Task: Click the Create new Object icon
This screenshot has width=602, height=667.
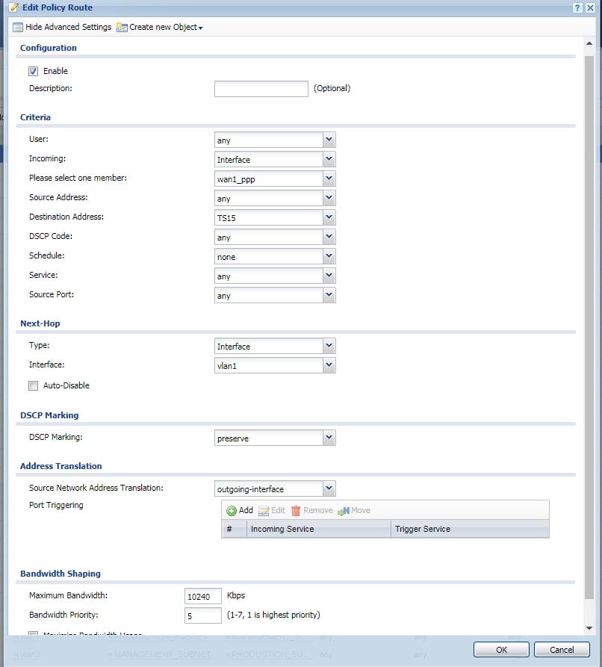Action: (122, 27)
